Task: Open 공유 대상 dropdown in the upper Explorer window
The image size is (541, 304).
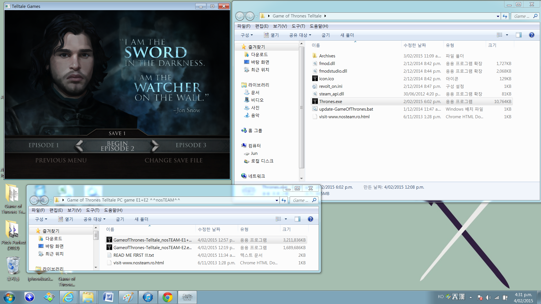Action: tap(300, 35)
